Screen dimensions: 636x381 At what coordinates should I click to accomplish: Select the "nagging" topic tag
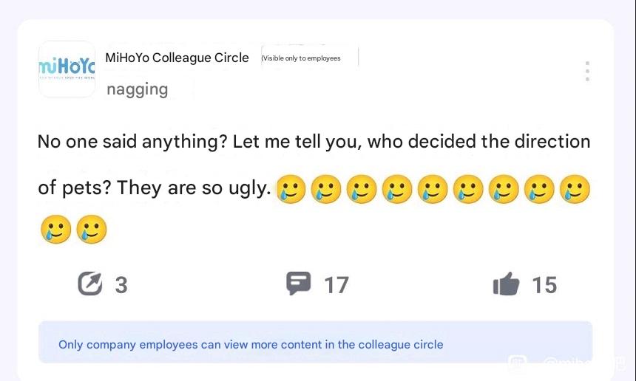pyautogui.click(x=137, y=89)
